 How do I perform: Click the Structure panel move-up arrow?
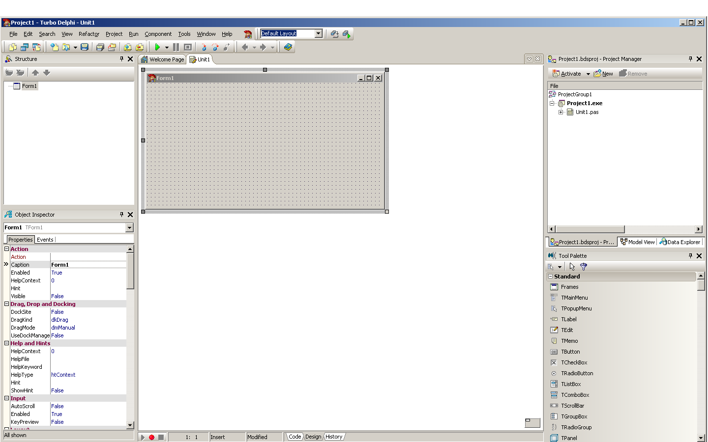[35, 73]
